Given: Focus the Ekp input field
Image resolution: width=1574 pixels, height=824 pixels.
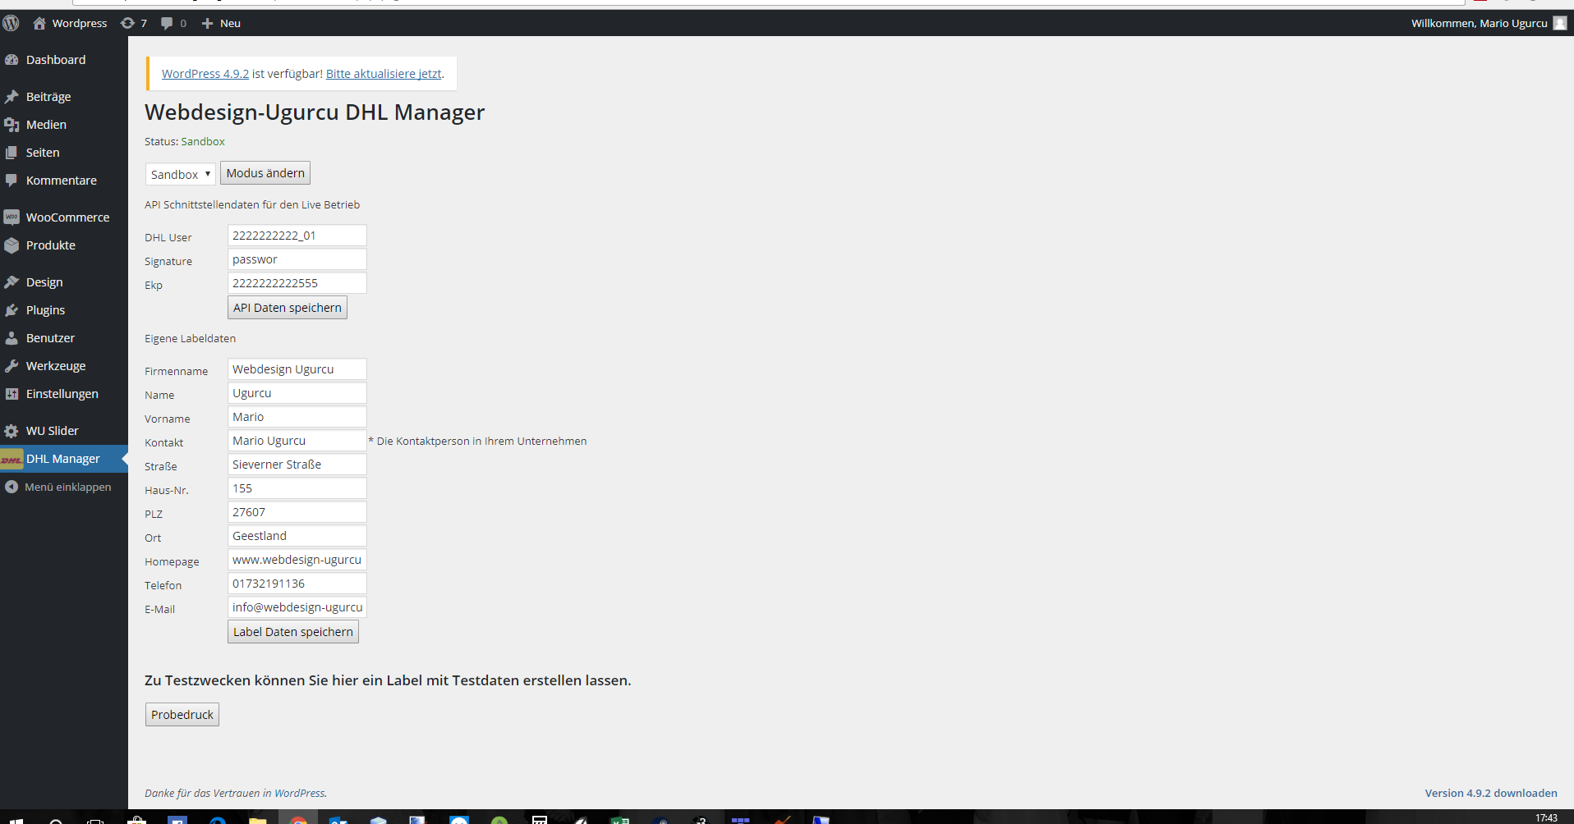Looking at the screenshot, I should (297, 283).
